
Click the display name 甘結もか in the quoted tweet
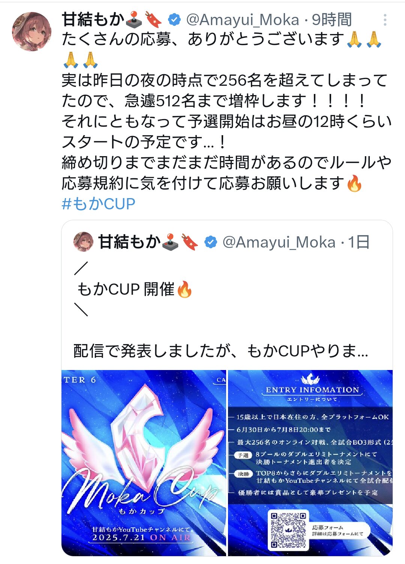[x=129, y=242]
